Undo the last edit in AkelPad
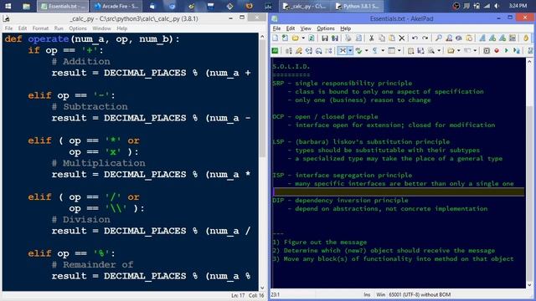 [x=415, y=38]
